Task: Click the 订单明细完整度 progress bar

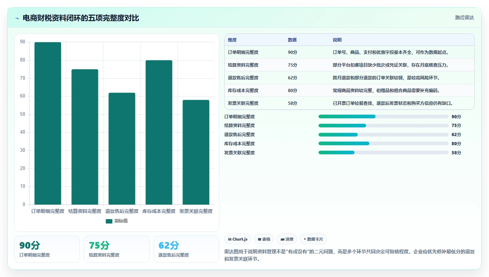Action: point(384,116)
